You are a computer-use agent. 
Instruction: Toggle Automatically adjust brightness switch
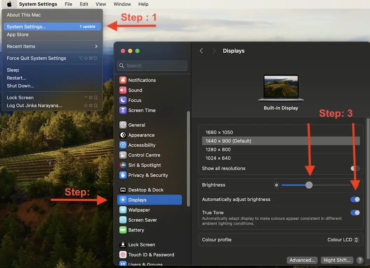click(x=355, y=199)
